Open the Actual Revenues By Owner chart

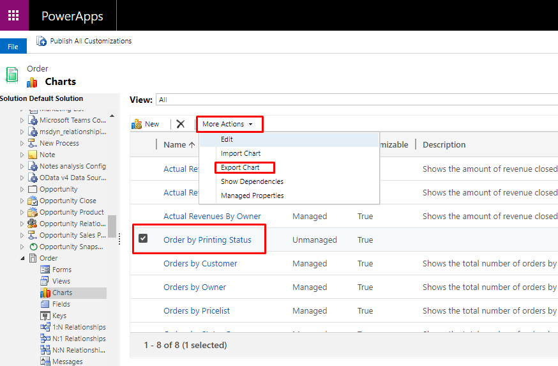[x=212, y=216]
